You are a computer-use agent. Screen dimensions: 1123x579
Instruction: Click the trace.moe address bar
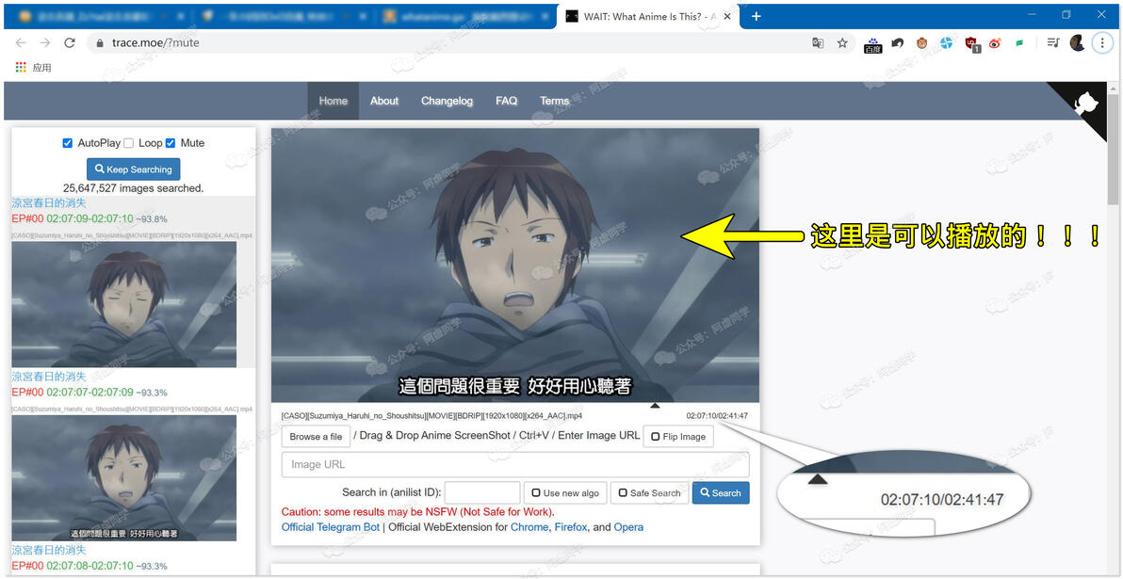tap(459, 43)
